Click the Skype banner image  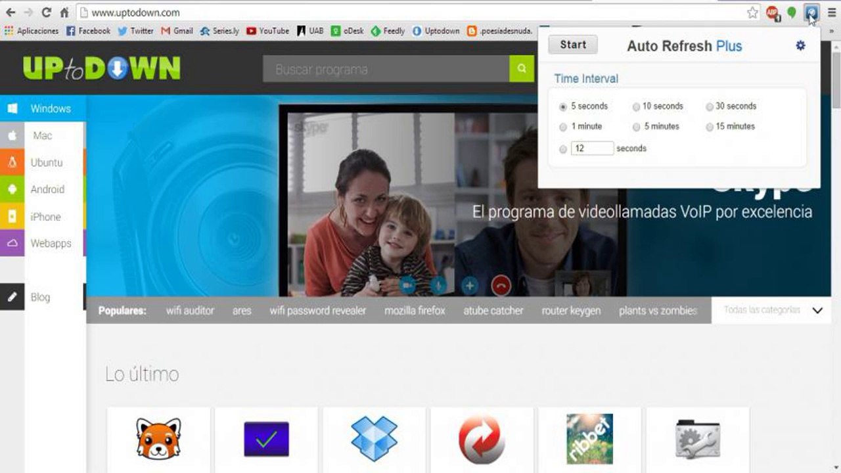459,196
